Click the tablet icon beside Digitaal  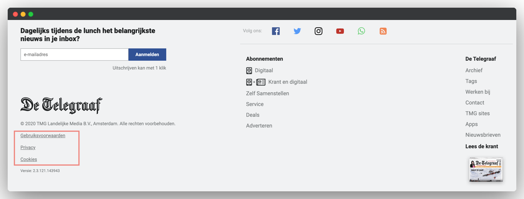click(249, 71)
